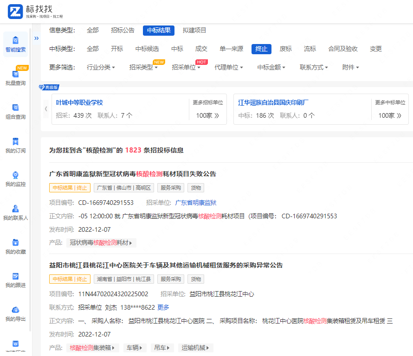Open 代理单位 dropdown filter
413x356 pixels.
(x=229, y=67)
